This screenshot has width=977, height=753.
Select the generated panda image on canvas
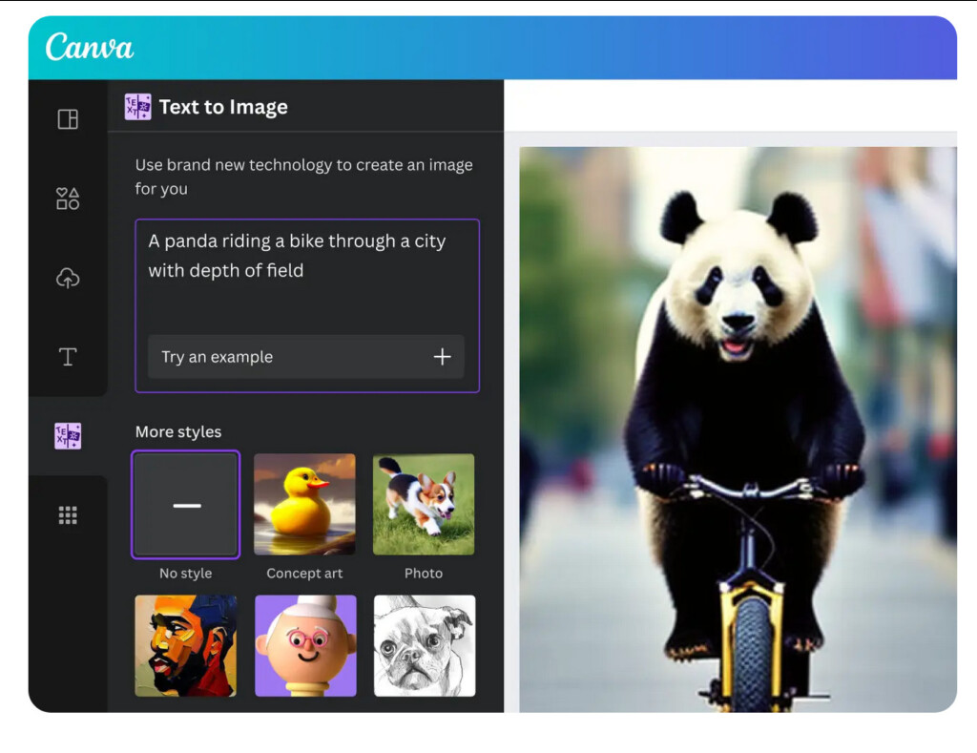point(738,429)
